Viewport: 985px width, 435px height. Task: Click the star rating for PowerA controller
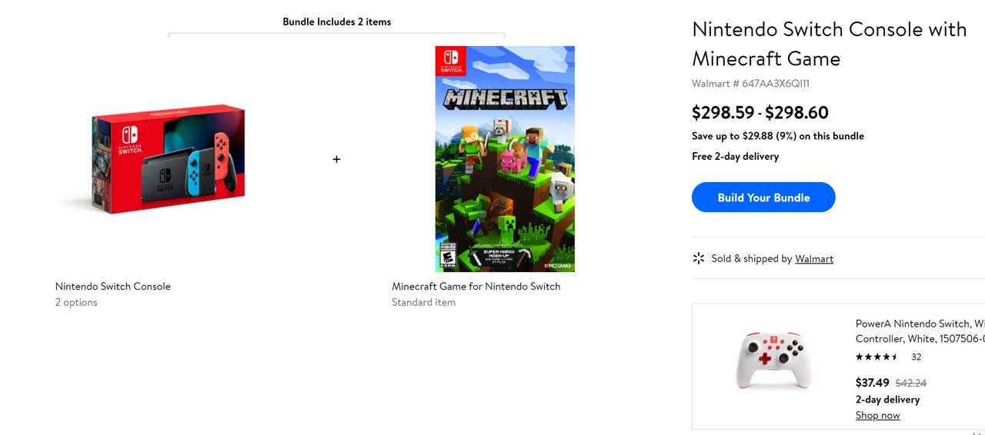point(876,357)
